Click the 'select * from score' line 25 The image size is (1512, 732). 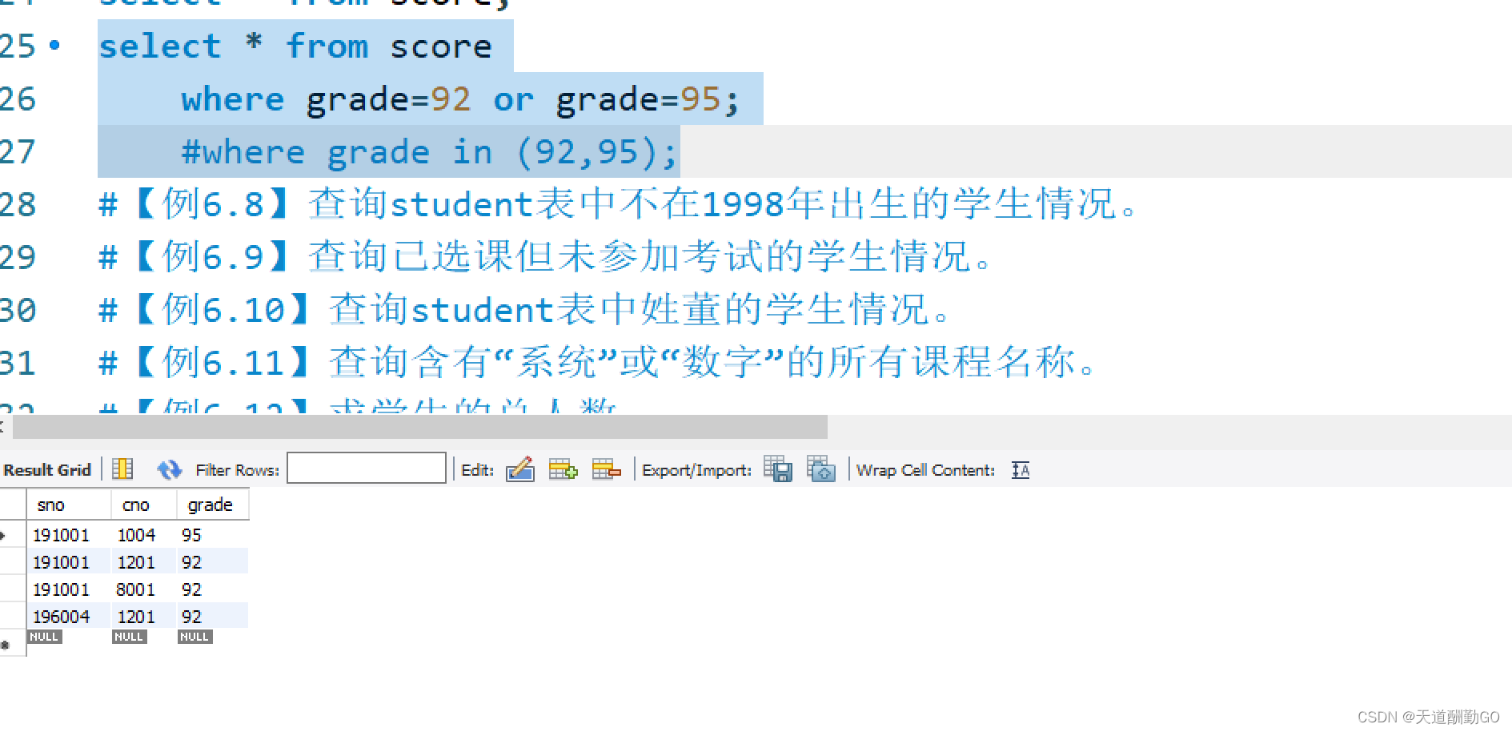[x=295, y=46]
